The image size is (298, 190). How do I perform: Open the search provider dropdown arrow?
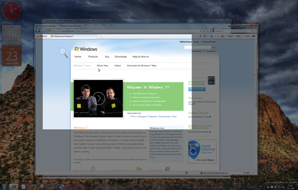pyautogui.click(x=256, y=31)
